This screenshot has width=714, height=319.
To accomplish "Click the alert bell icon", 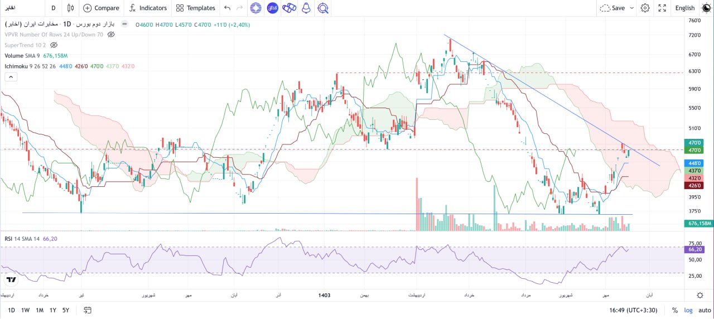I will [306, 8].
